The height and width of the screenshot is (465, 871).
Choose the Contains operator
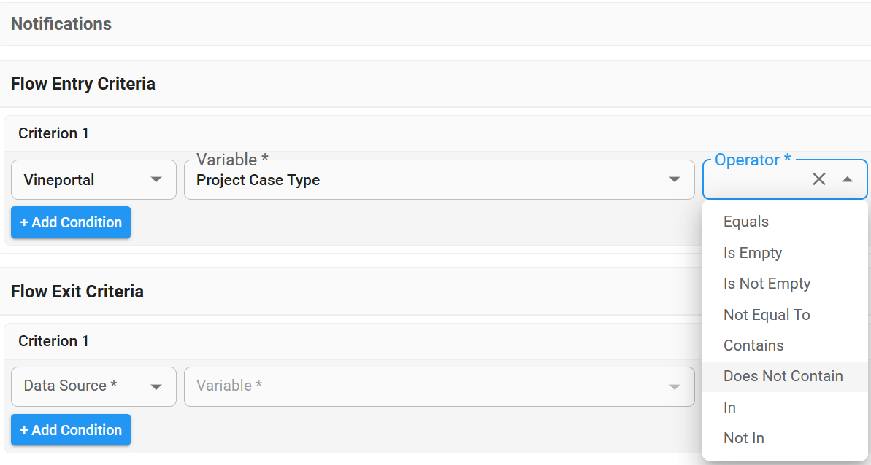click(753, 345)
